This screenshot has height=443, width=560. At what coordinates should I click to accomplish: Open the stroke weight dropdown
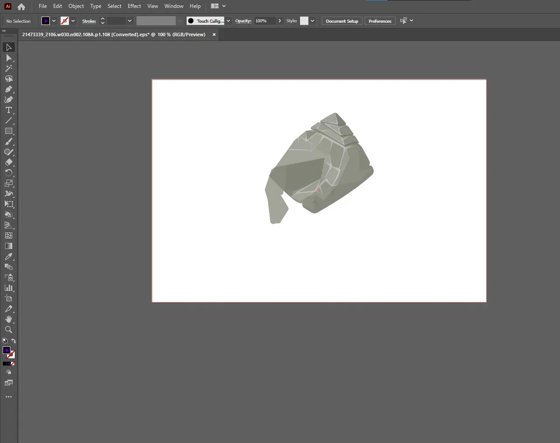point(130,21)
